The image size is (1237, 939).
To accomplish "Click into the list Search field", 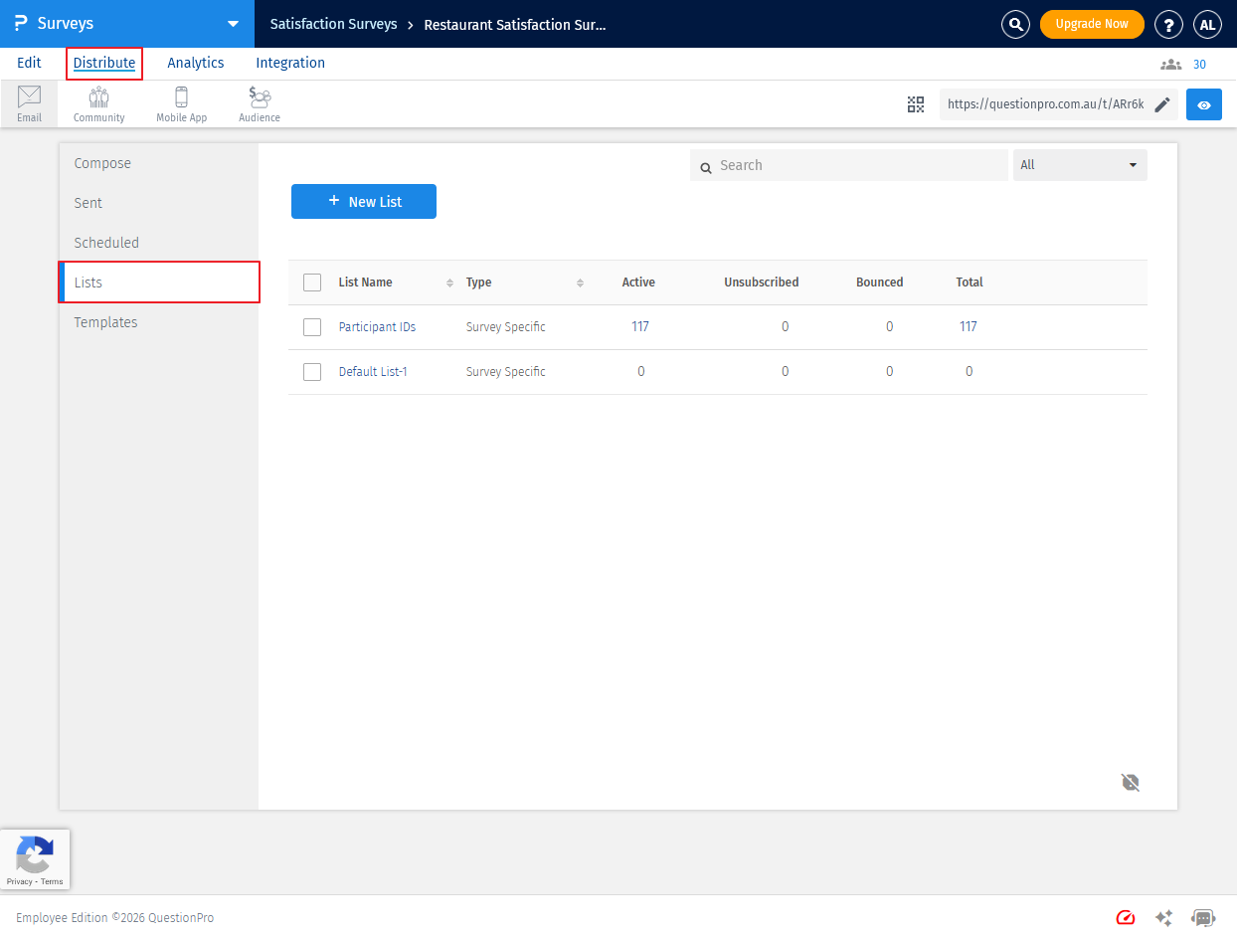I will [855, 165].
